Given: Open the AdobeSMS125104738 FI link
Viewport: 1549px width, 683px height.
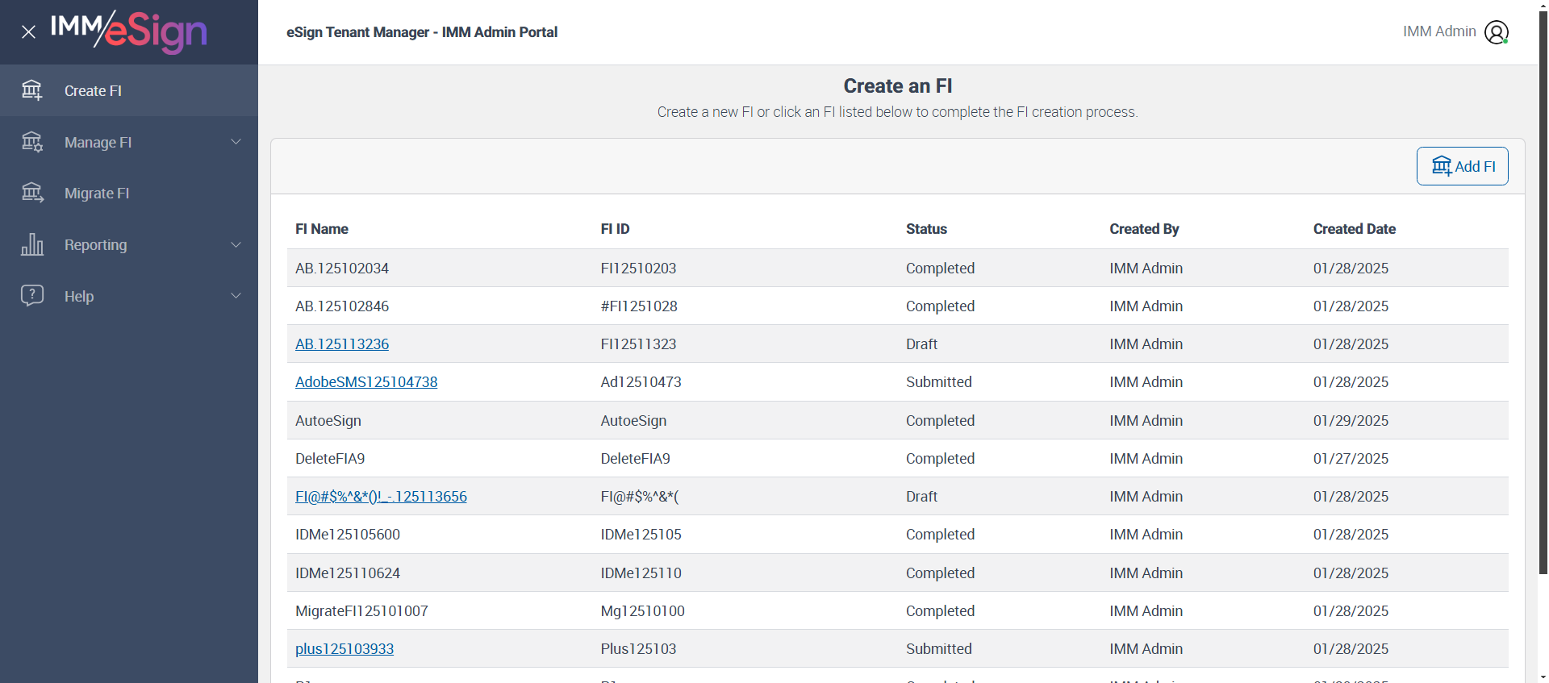Looking at the screenshot, I should [366, 382].
